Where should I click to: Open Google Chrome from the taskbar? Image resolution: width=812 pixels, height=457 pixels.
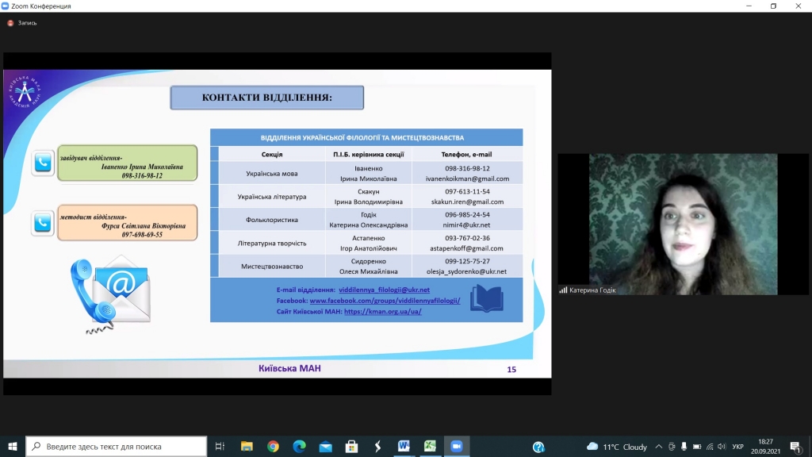pos(273,447)
